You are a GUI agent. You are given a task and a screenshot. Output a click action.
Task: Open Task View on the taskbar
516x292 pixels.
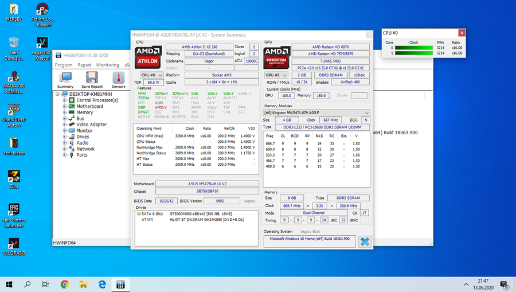[45, 284]
